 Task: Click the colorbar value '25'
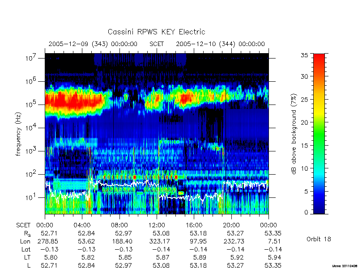tap(304, 99)
